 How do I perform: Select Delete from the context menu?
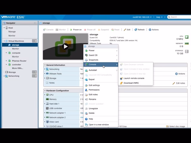click(x=91, y=113)
